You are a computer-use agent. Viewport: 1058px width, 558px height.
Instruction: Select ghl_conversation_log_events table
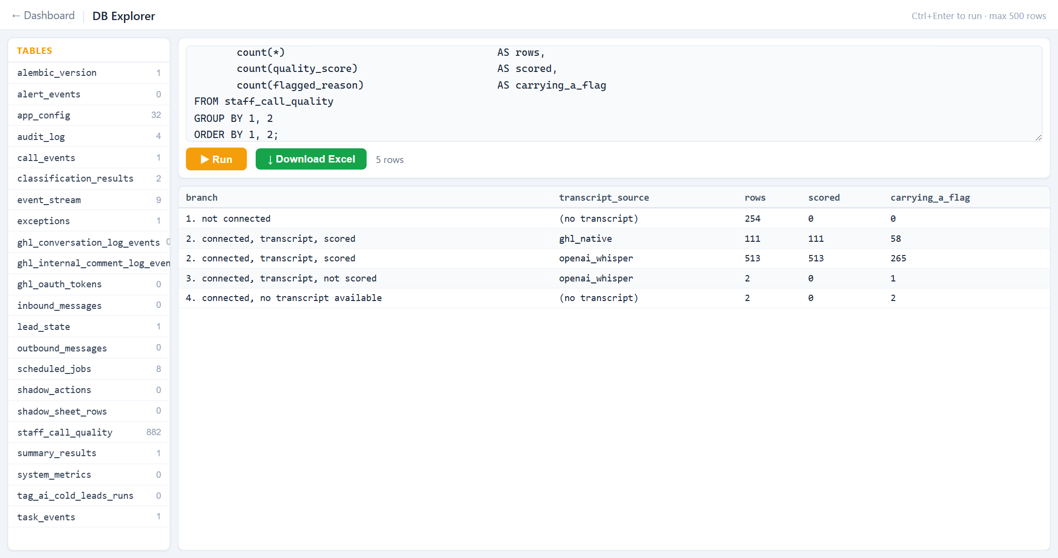pyautogui.click(x=89, y=242)
